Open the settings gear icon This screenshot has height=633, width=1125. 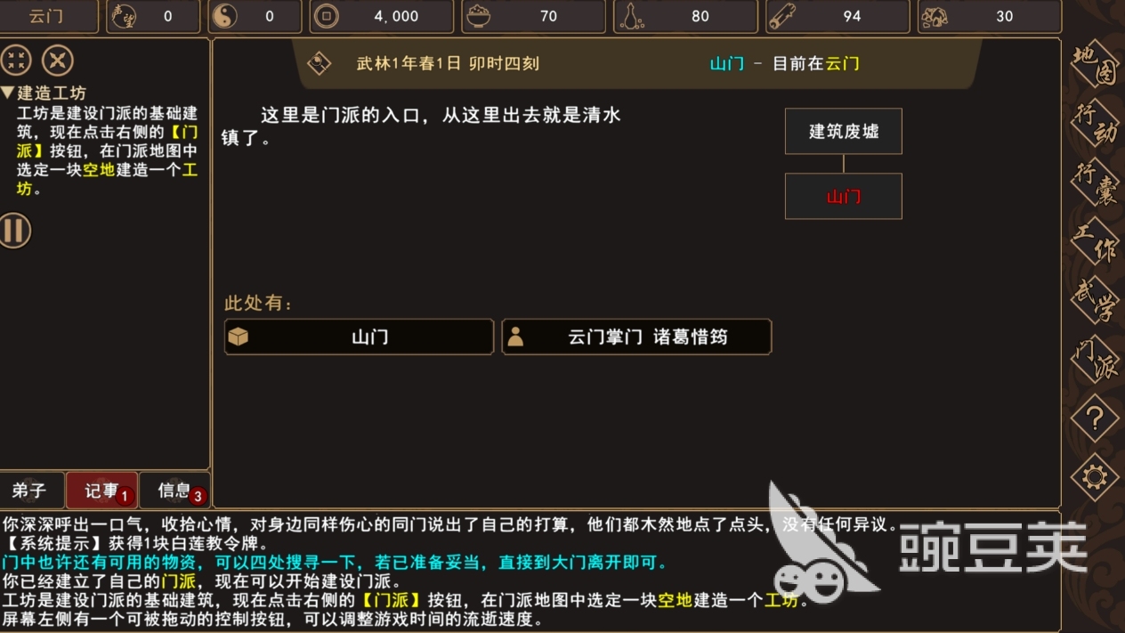pyautogui.click(x=1094, y=477)
